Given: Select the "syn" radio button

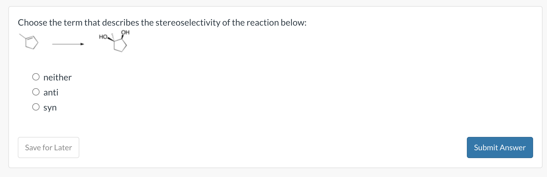Looking at the screenshot, I should click(36, 107).
